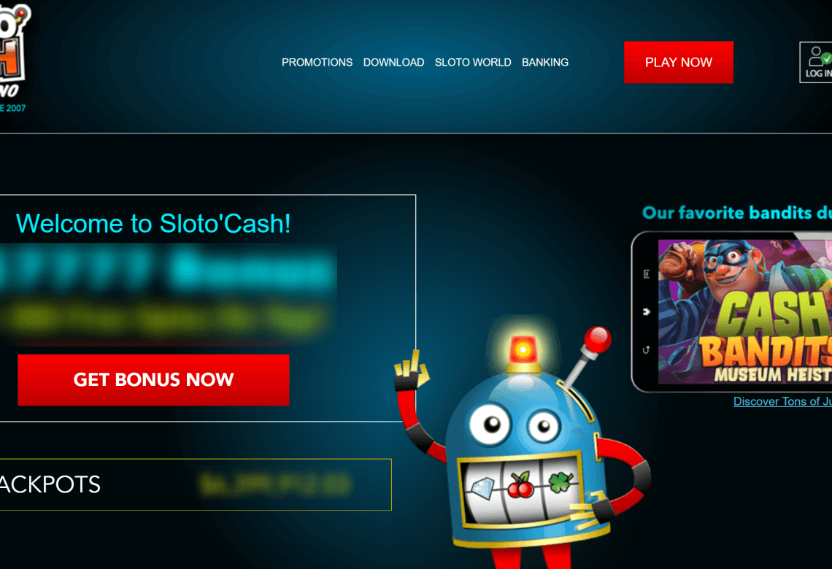This screenshot has height=569, width=832.
Task: Select Sloto World in navigation
Action: click(473, 63)
